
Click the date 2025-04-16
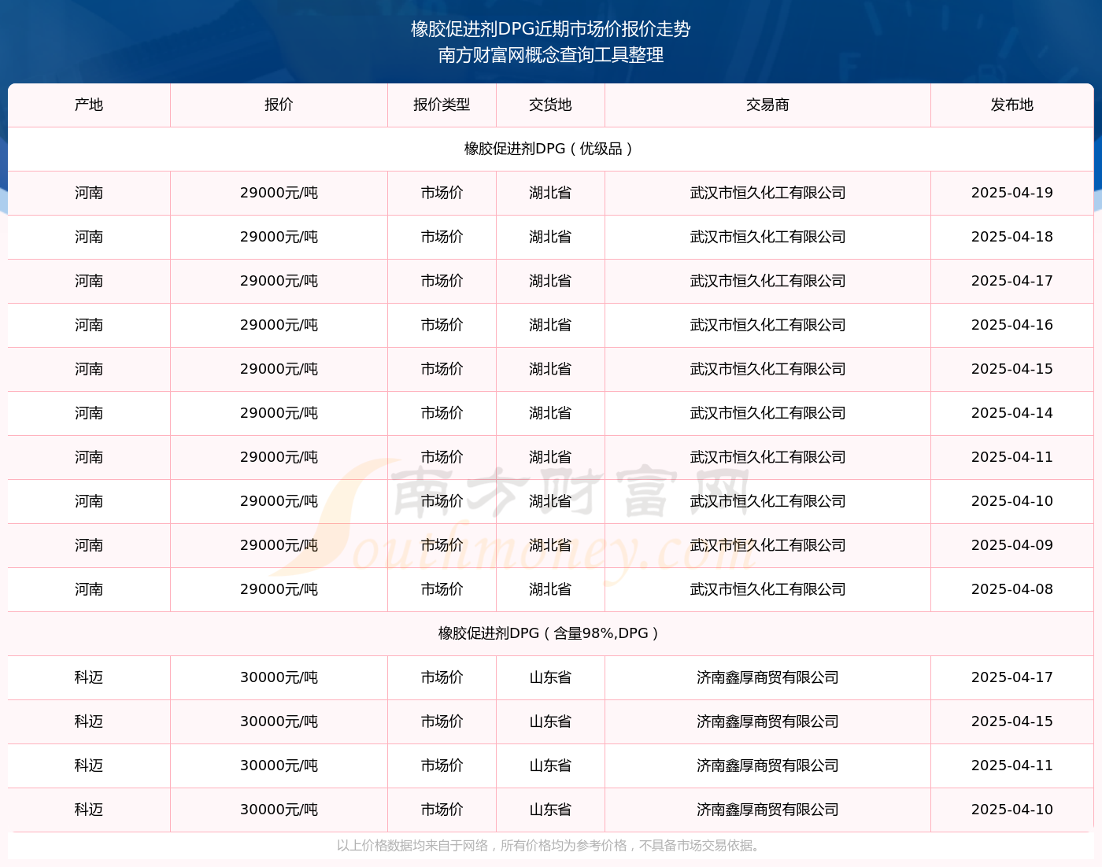click(1012, 325)
